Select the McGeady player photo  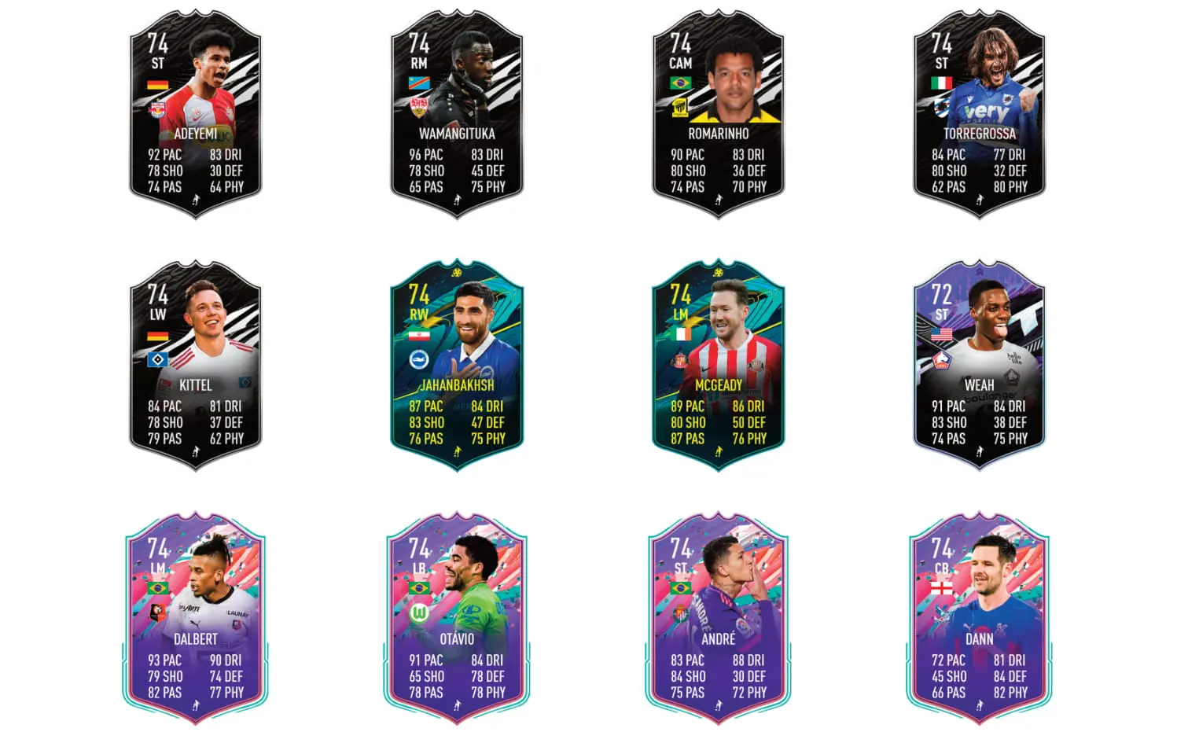tap(737, 330)
